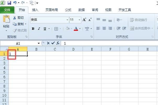Switch to the 插入 ribbon tab
The width and height of the screenshot is (158, 105).
coord(35,10)
